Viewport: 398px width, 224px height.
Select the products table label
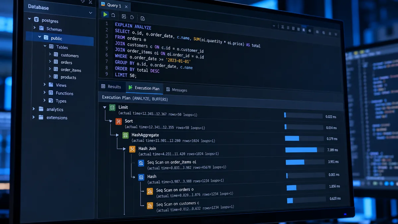[x=68, y=77]
